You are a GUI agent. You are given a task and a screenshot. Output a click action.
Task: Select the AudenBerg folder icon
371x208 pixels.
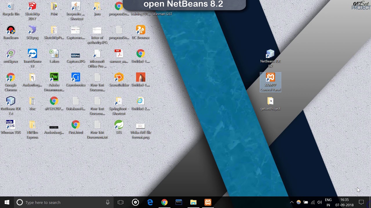[32, 80]
